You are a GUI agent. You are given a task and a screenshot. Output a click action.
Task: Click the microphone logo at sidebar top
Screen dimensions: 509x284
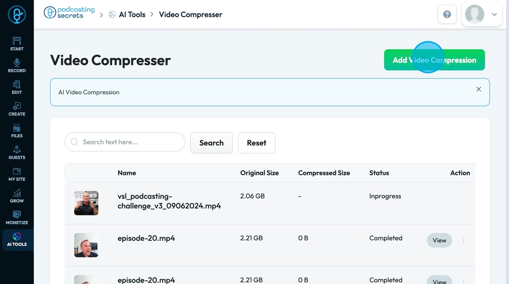(17, 15)
